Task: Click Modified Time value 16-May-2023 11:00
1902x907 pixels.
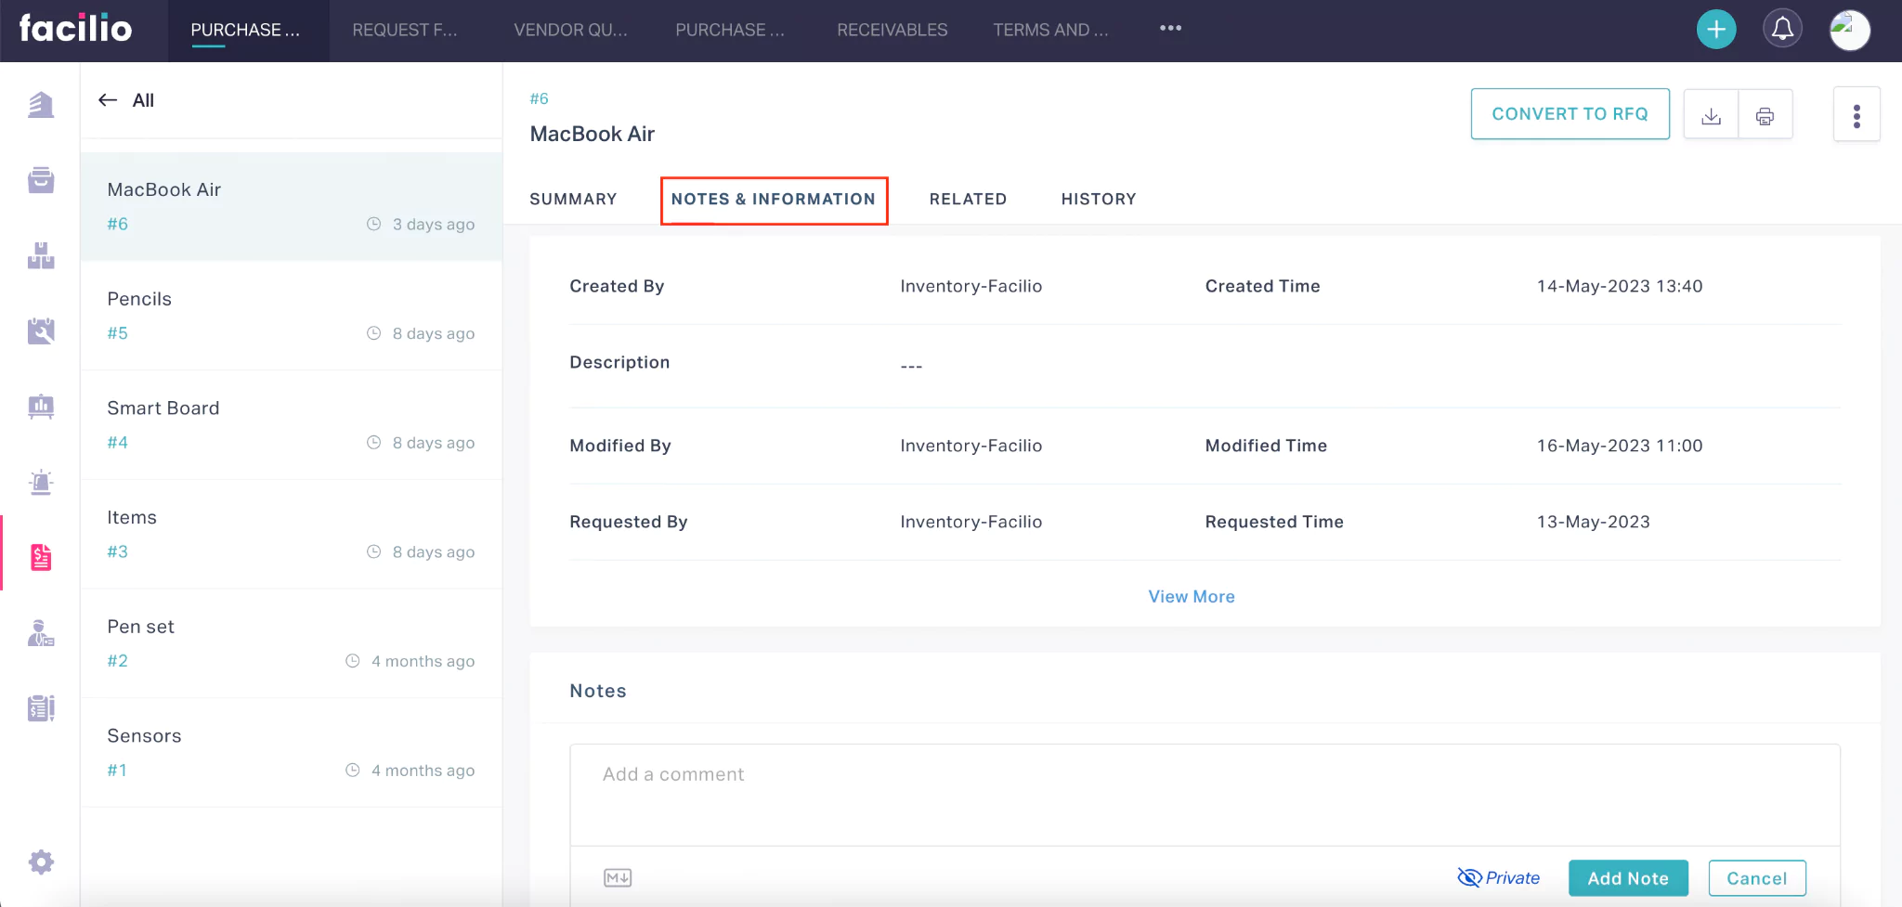Action: [1619, 446]
